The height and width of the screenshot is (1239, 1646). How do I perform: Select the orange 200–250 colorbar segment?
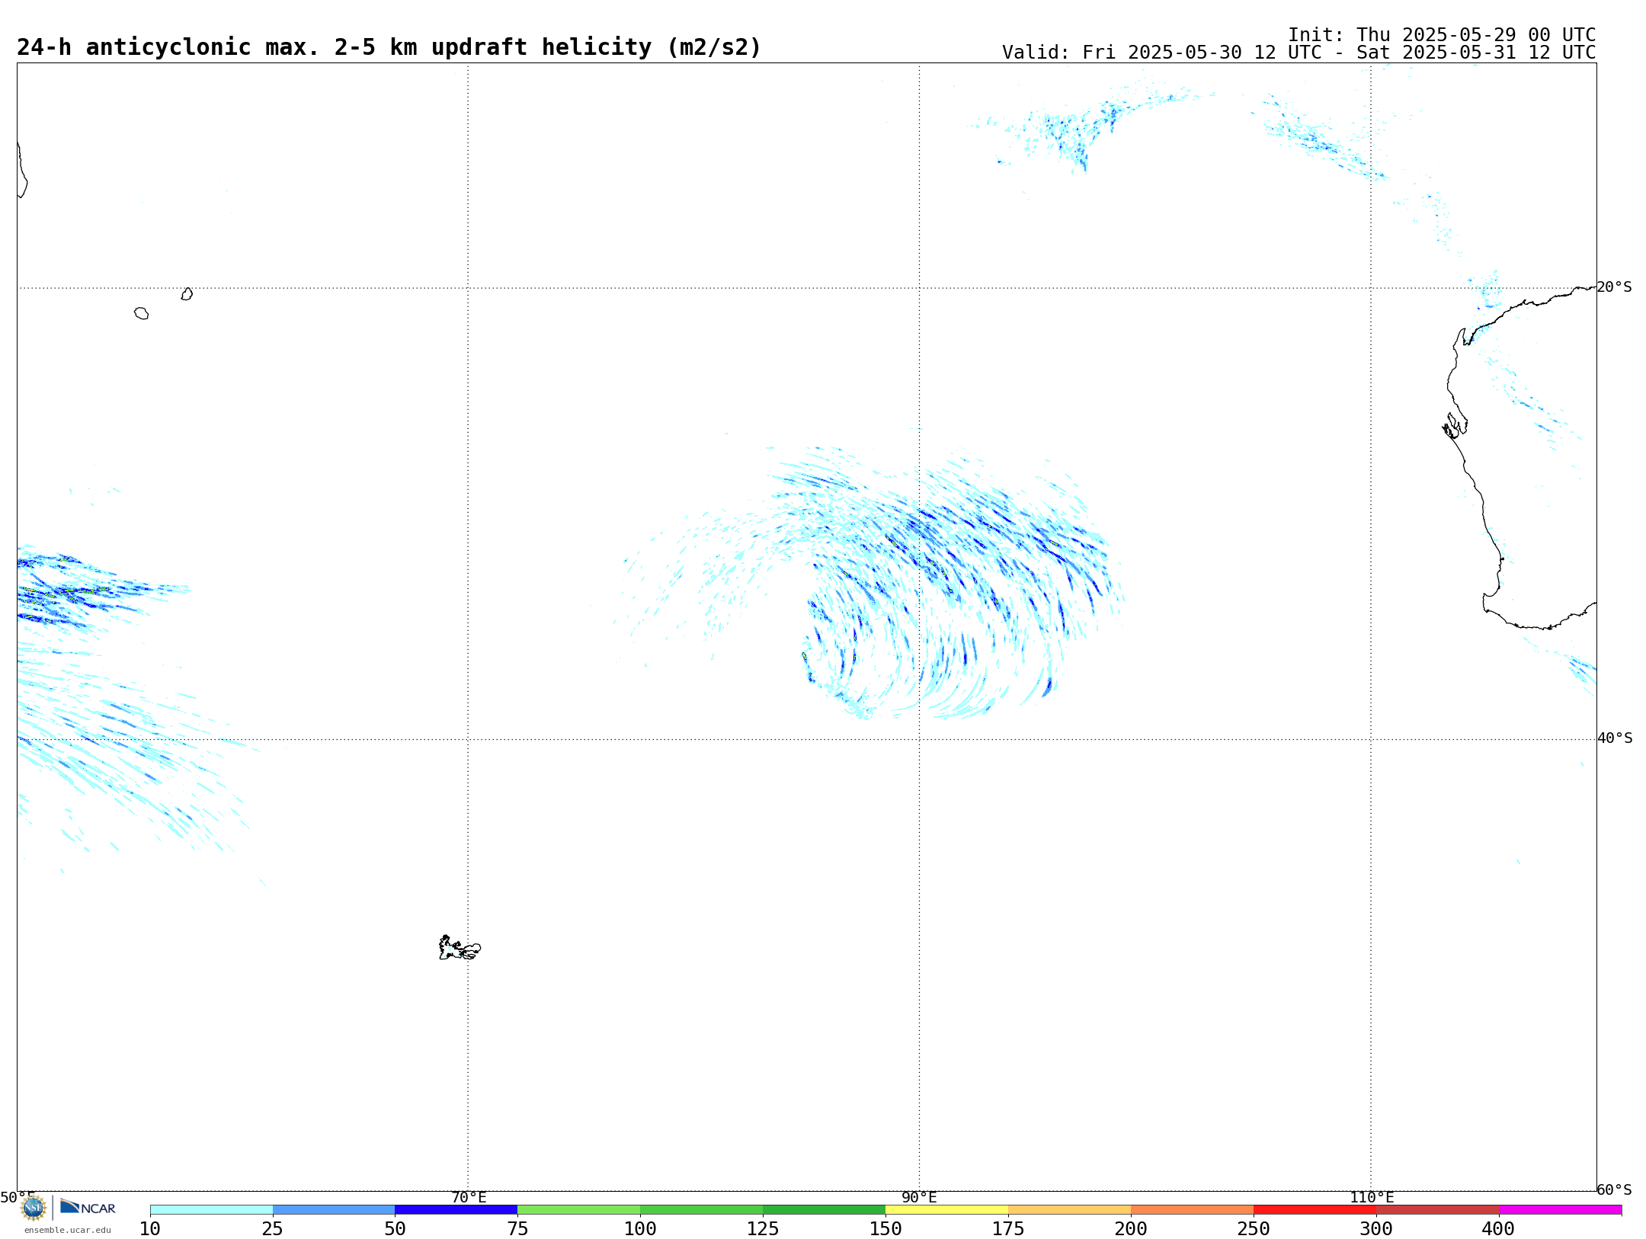click(1192, 1210)
